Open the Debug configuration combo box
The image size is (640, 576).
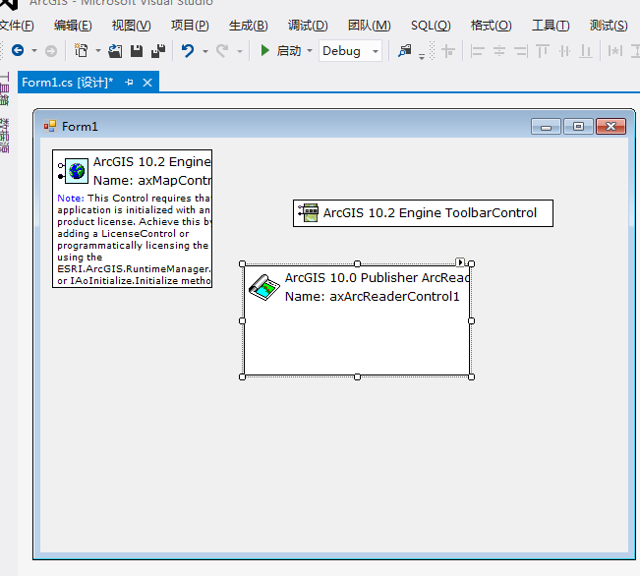coord(350,51)
